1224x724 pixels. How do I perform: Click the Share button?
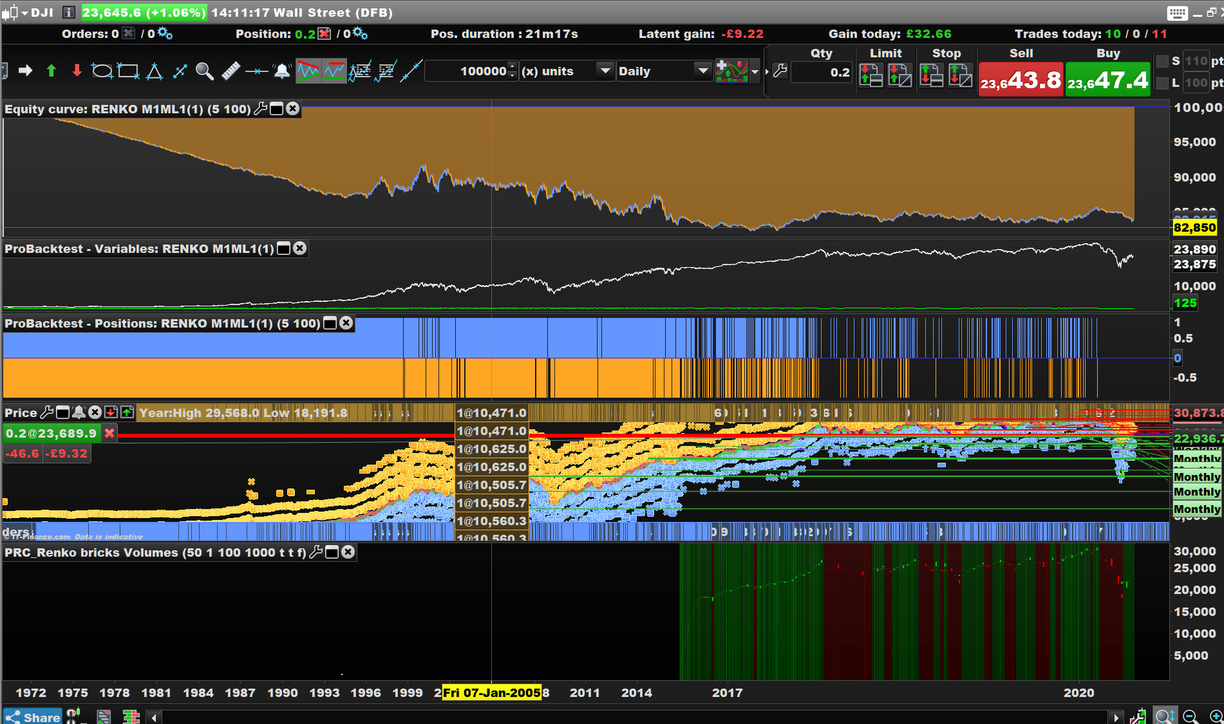click(x=33, y=717)
